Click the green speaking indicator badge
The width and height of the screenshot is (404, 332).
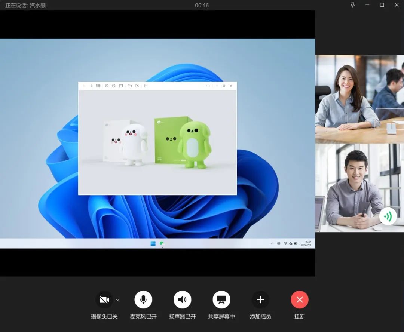tap(388, 216)
